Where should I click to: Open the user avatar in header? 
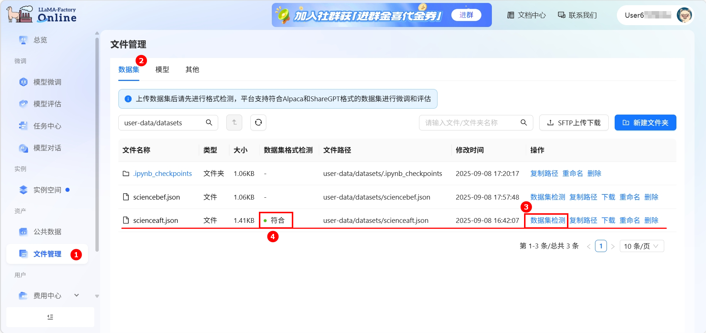coord(684,15)
